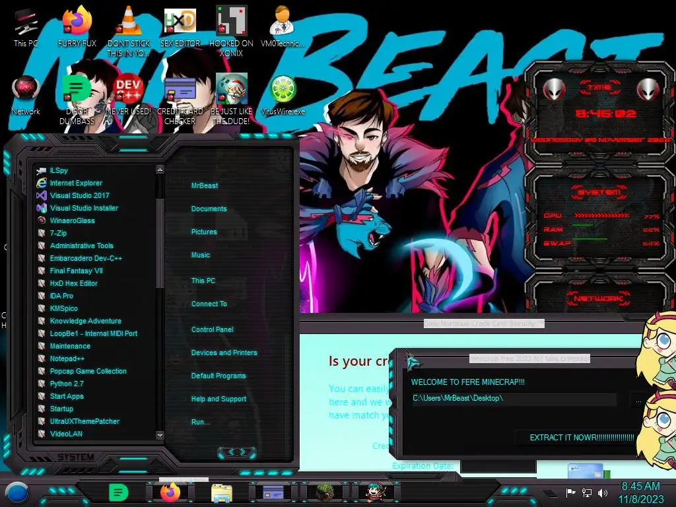Switch to credit card app in taskbar
The image size is (676, 507).
[273, 492]
